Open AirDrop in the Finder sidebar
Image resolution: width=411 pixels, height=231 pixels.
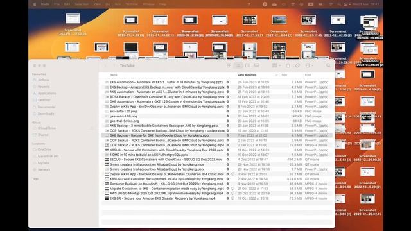pyautogui.click(x=44, y=80)
